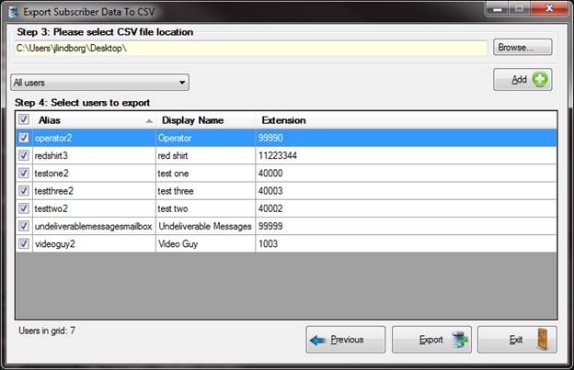Viewport: 574px width, 370px height.
Task: Click the Video Guy display name cell
Action: pyautogui.click(x=206, y=243)
